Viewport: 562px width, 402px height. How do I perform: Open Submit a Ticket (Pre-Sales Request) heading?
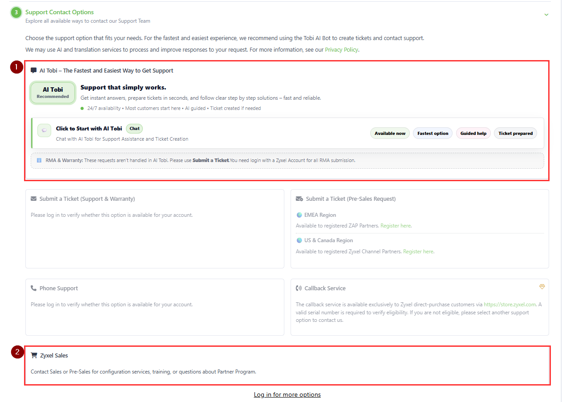coord(351,199)
